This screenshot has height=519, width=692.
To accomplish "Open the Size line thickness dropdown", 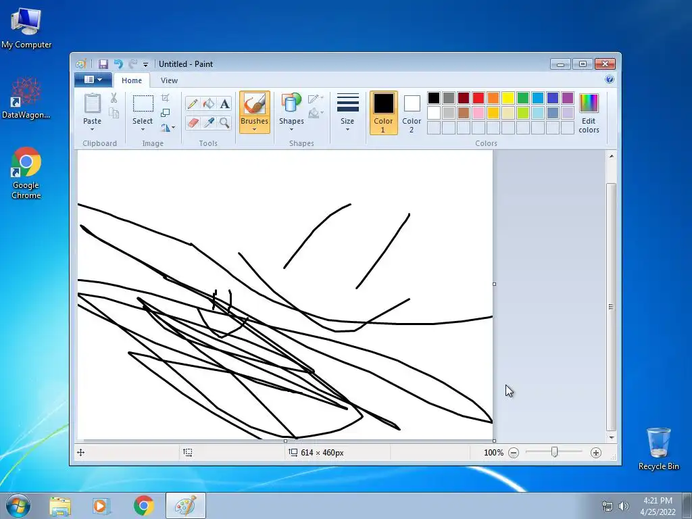I will (x=347, y=113).
